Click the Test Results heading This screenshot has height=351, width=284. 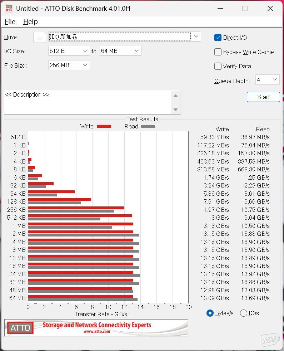[142, 119]
